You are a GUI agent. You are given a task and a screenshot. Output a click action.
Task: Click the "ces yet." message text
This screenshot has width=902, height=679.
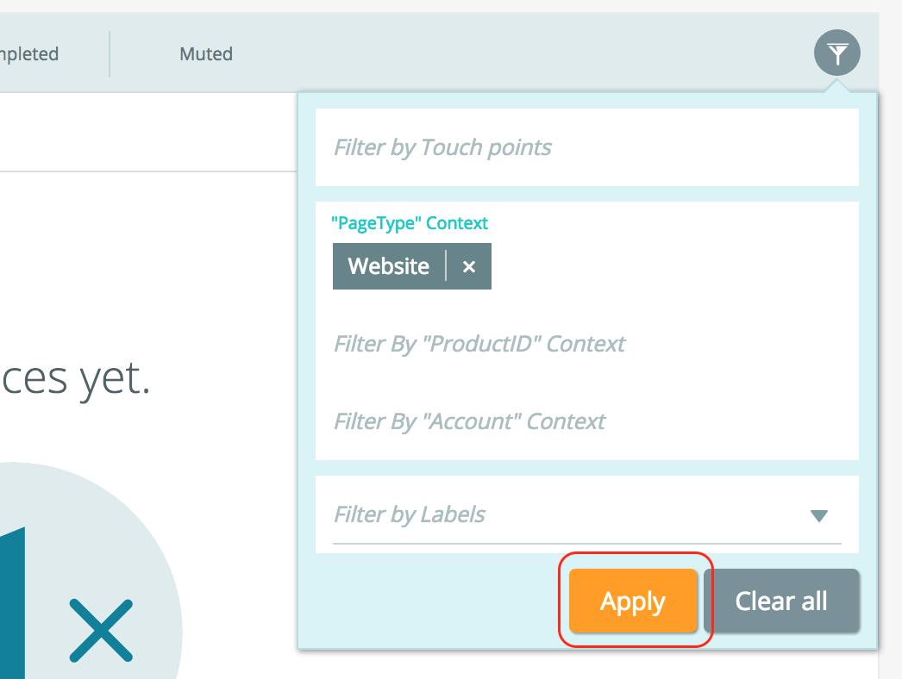pos(75,379)
